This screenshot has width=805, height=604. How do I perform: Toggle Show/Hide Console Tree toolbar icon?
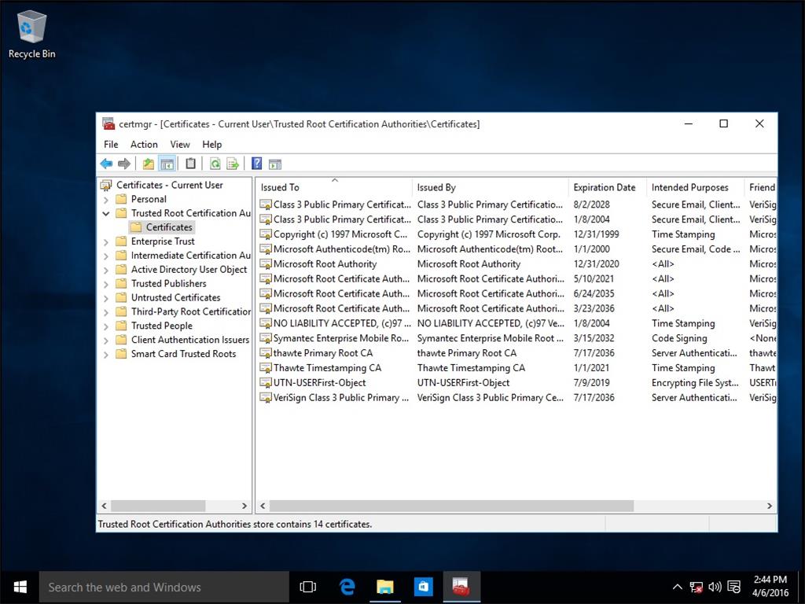click(167, 164)
